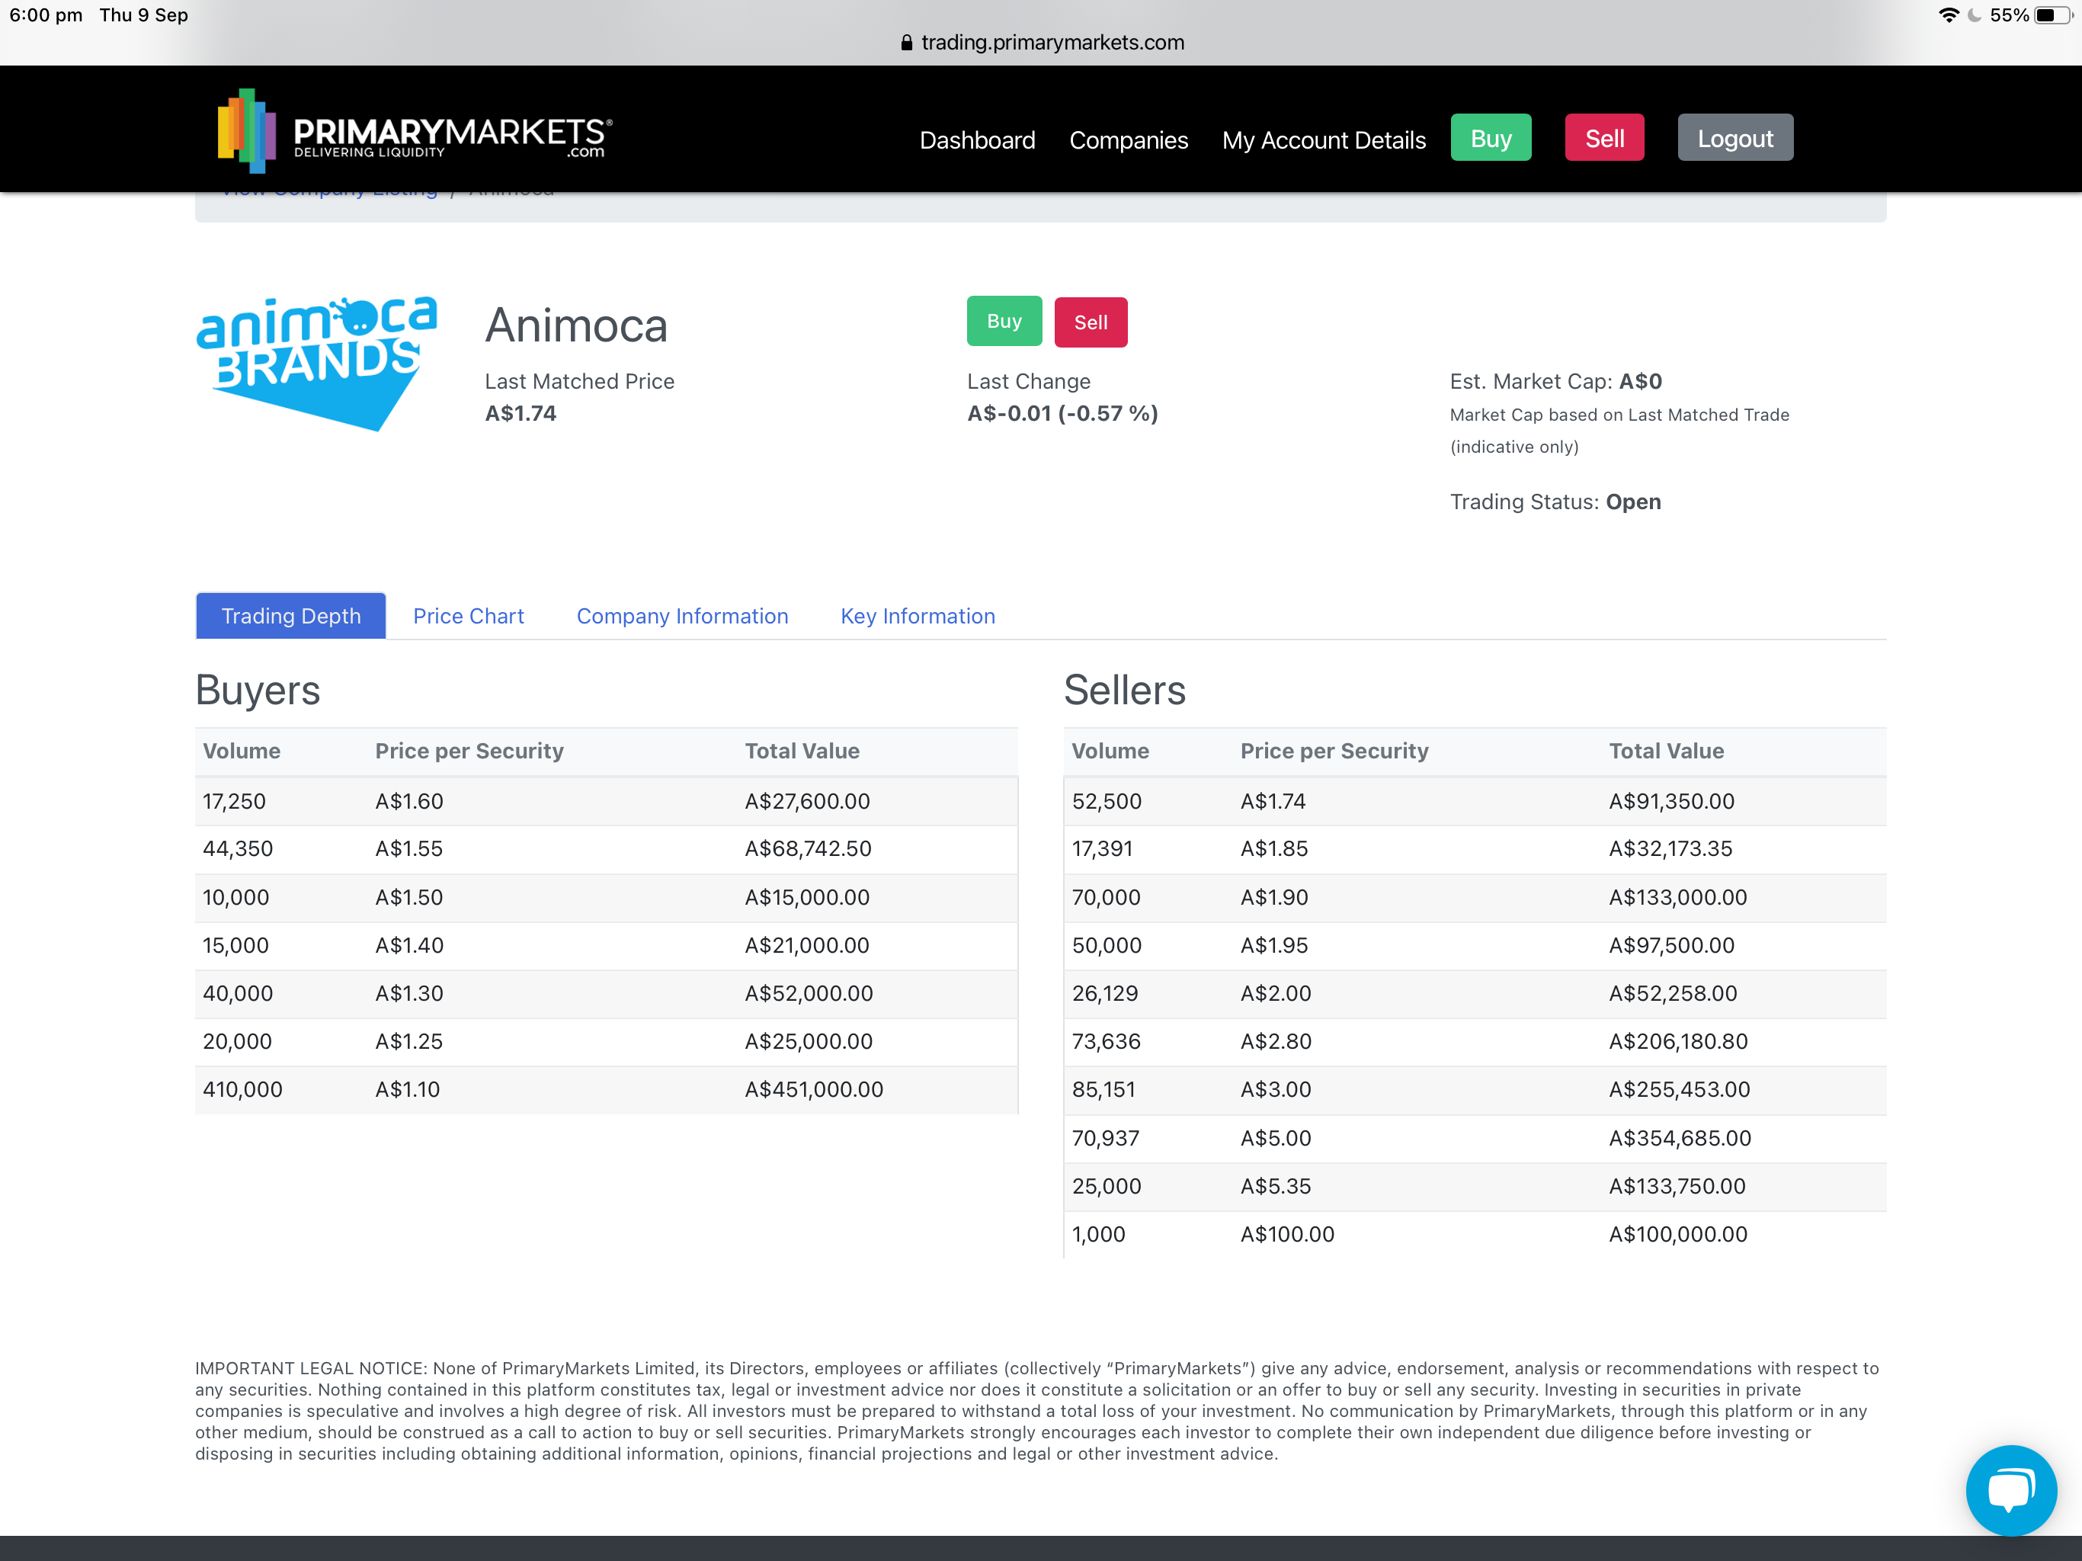The width and height of the screenshot is (2082, 1561).
Task: Tap the status bar clock 6:00 pm
Action: tap(46, 15)
